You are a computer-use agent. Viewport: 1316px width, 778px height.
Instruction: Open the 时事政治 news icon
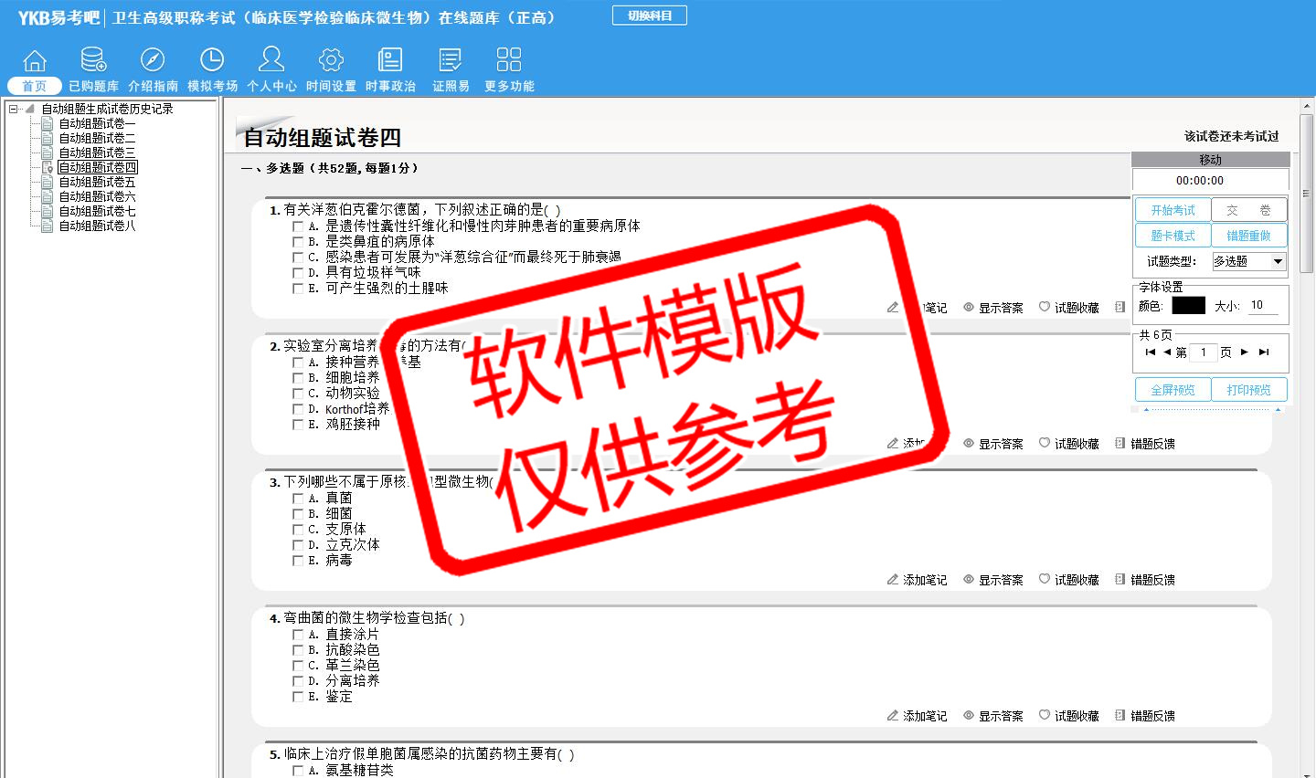click(390, 61)
